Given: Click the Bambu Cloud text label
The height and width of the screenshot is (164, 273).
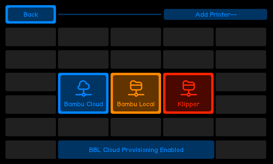Looking at the screenshot, I should pos(84,104).
